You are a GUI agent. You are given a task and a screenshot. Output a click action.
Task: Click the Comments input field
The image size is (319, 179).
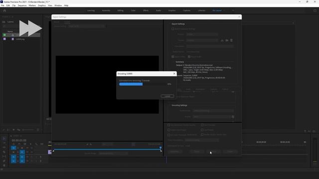tap(210, 46)
